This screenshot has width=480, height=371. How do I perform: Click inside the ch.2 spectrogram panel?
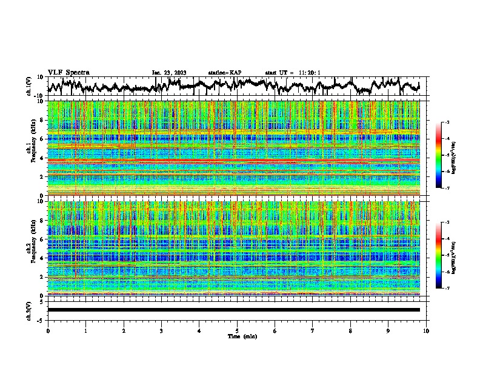pos(233,249)
